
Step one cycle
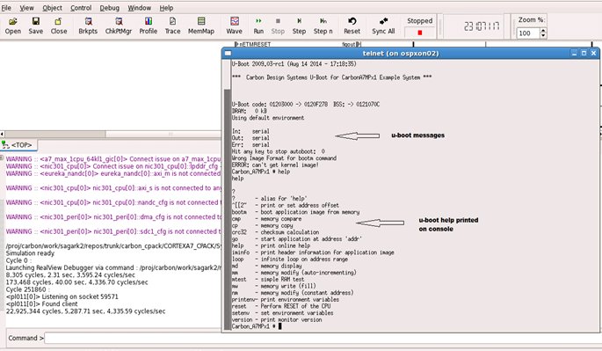[299, 26]
